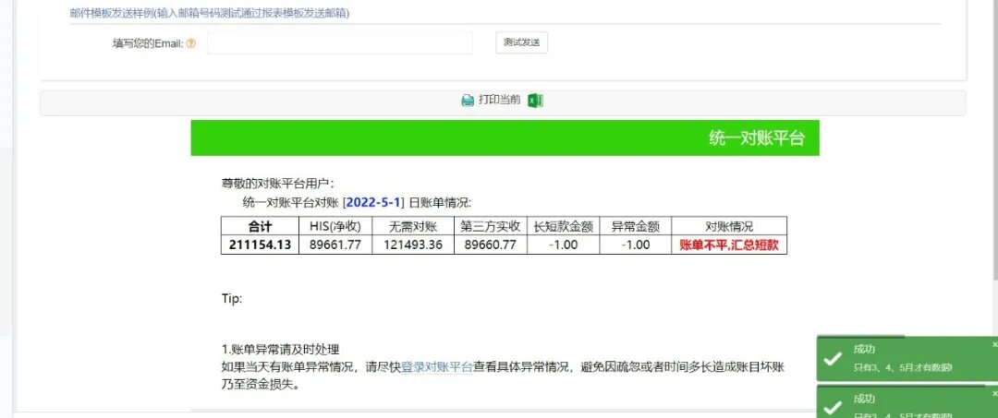Open the 登录对账平台 link

(x=436, y=366)
